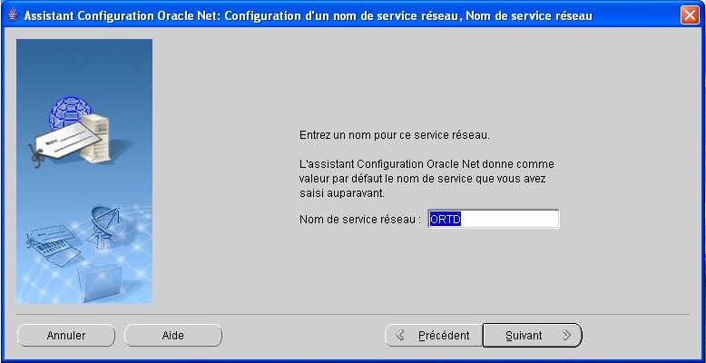
Task: Click the faded keyboard and card icon
Action: click(54, 245)
